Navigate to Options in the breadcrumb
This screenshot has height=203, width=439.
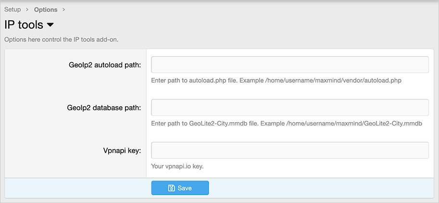tap(46, 9)
